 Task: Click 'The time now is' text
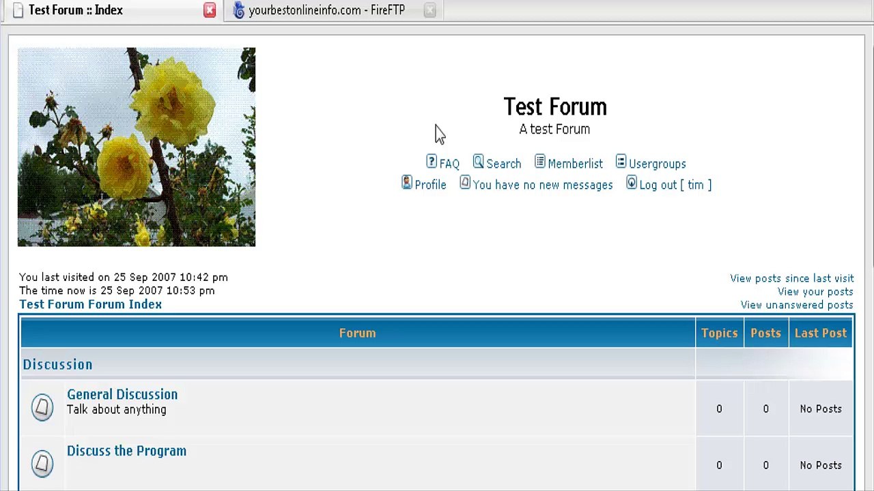click(117, 291)
